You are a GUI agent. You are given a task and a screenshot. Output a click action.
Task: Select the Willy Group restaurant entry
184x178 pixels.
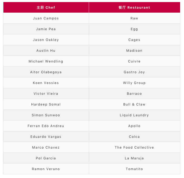click(x=134, y=83)
